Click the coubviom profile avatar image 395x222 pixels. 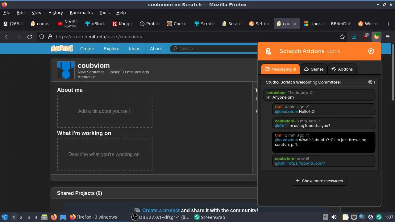(x=66, y=70)
